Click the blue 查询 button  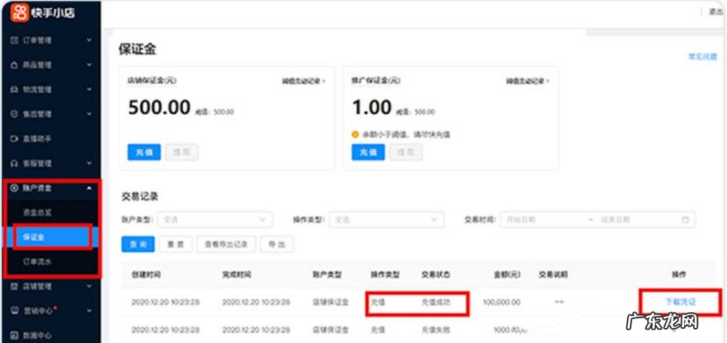(x=138, y=245)
